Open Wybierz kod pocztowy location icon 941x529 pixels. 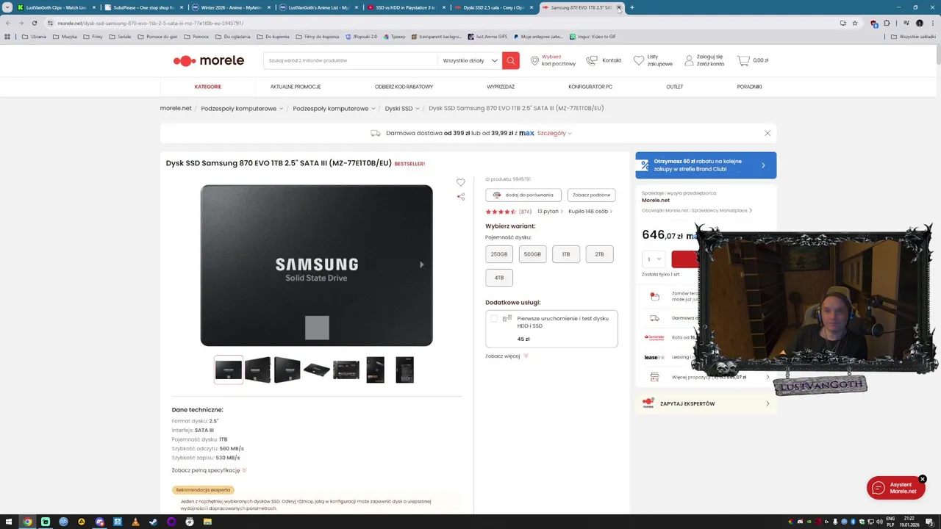(x=534, y=60)
